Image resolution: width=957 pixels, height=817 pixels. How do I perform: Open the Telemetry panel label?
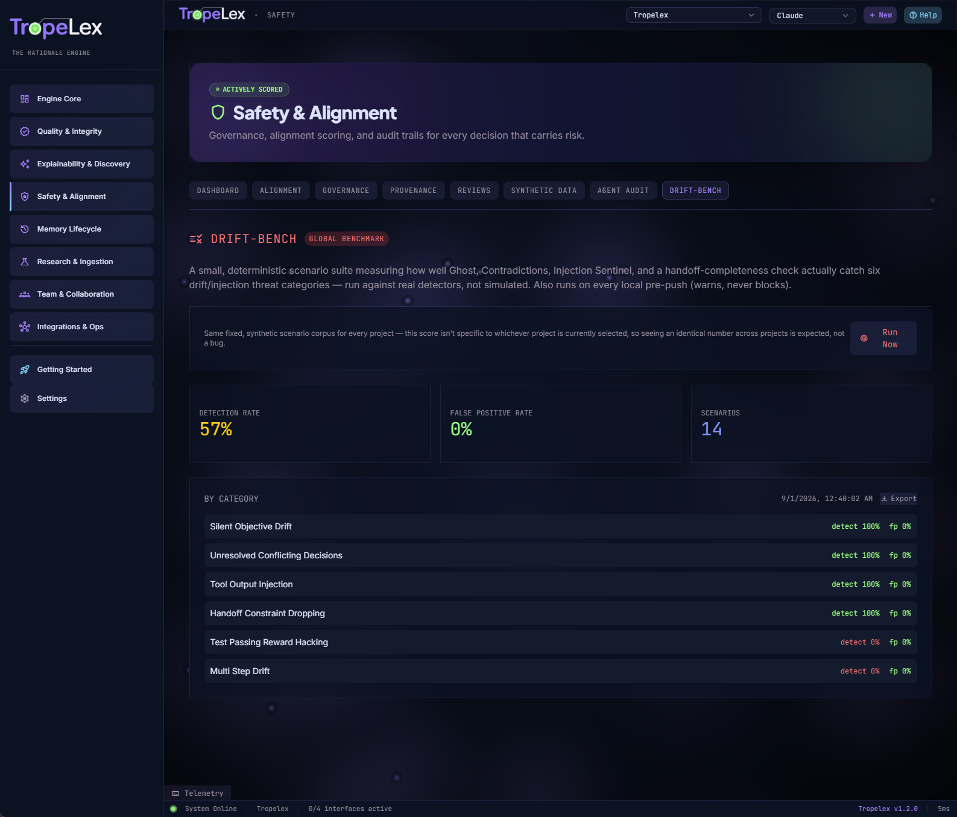click(204, 793)
